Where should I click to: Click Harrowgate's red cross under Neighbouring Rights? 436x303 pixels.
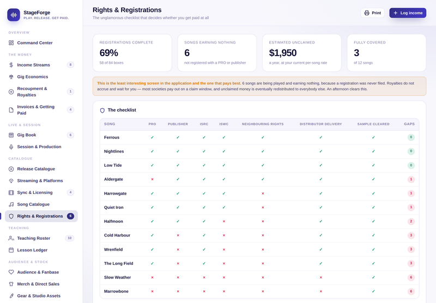(x=263, y=193)
